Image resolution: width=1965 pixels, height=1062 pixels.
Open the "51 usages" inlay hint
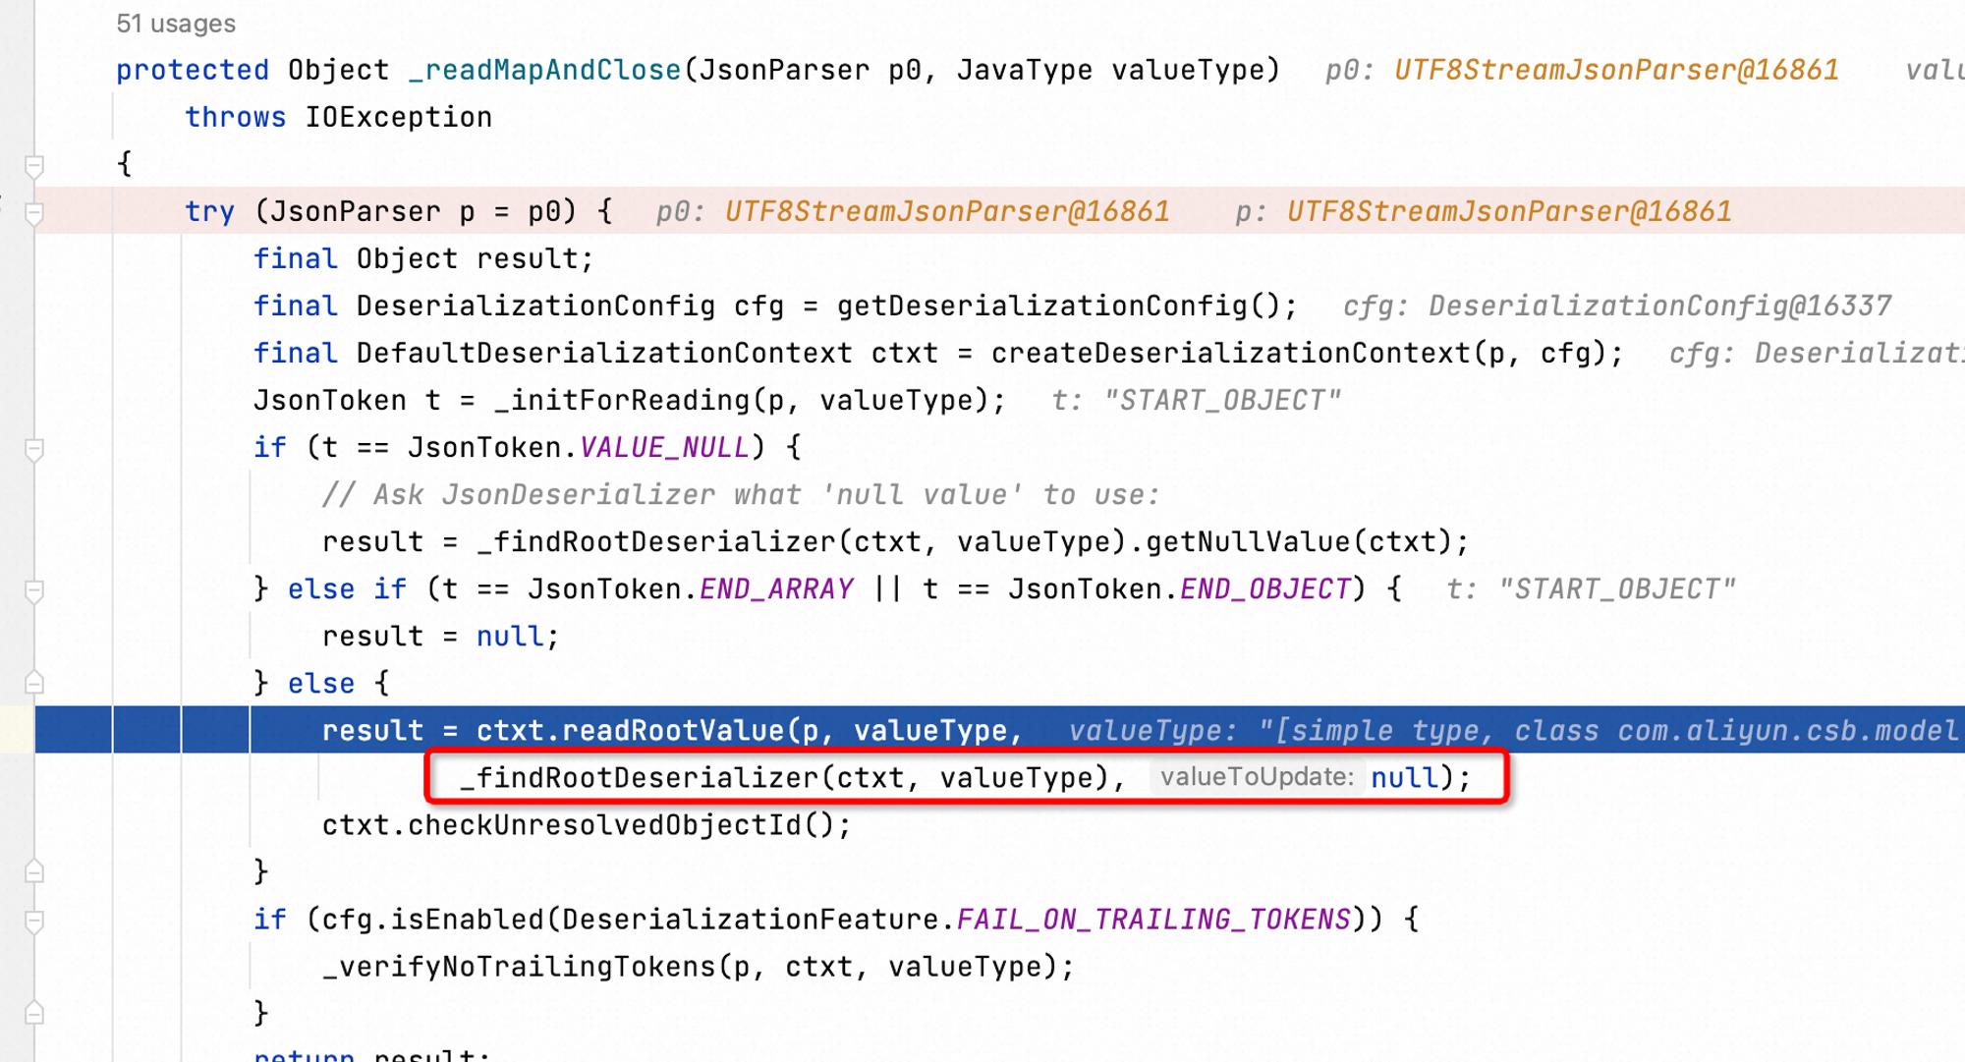coord(176,24)
